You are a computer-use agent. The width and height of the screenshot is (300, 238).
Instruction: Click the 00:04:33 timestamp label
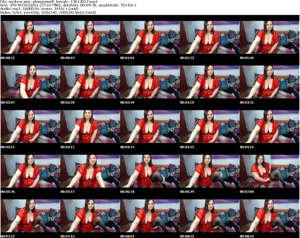coord(127,147)
